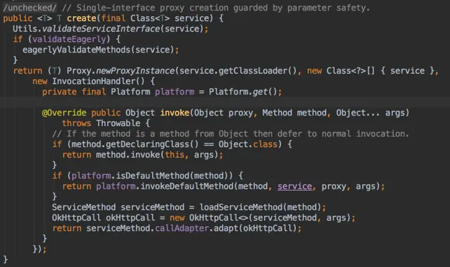Click 'new Class<?>[]' array expression
The image size is (450, 267).
341,71
